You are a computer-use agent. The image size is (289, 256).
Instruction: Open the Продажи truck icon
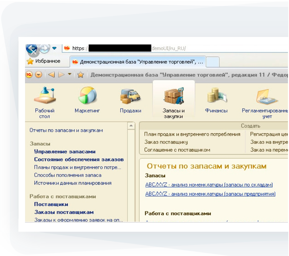pyautogui.click(x=130, y=96)
